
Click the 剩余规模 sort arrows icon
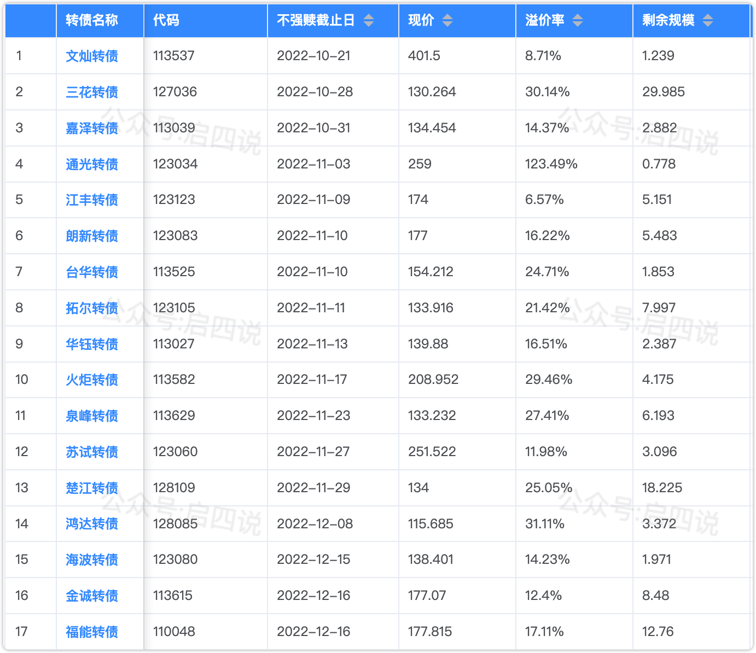click(708, 21)
